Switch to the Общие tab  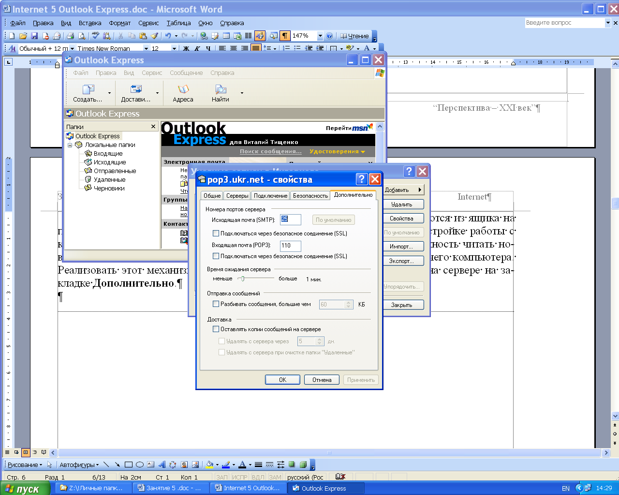click(212, 196)
